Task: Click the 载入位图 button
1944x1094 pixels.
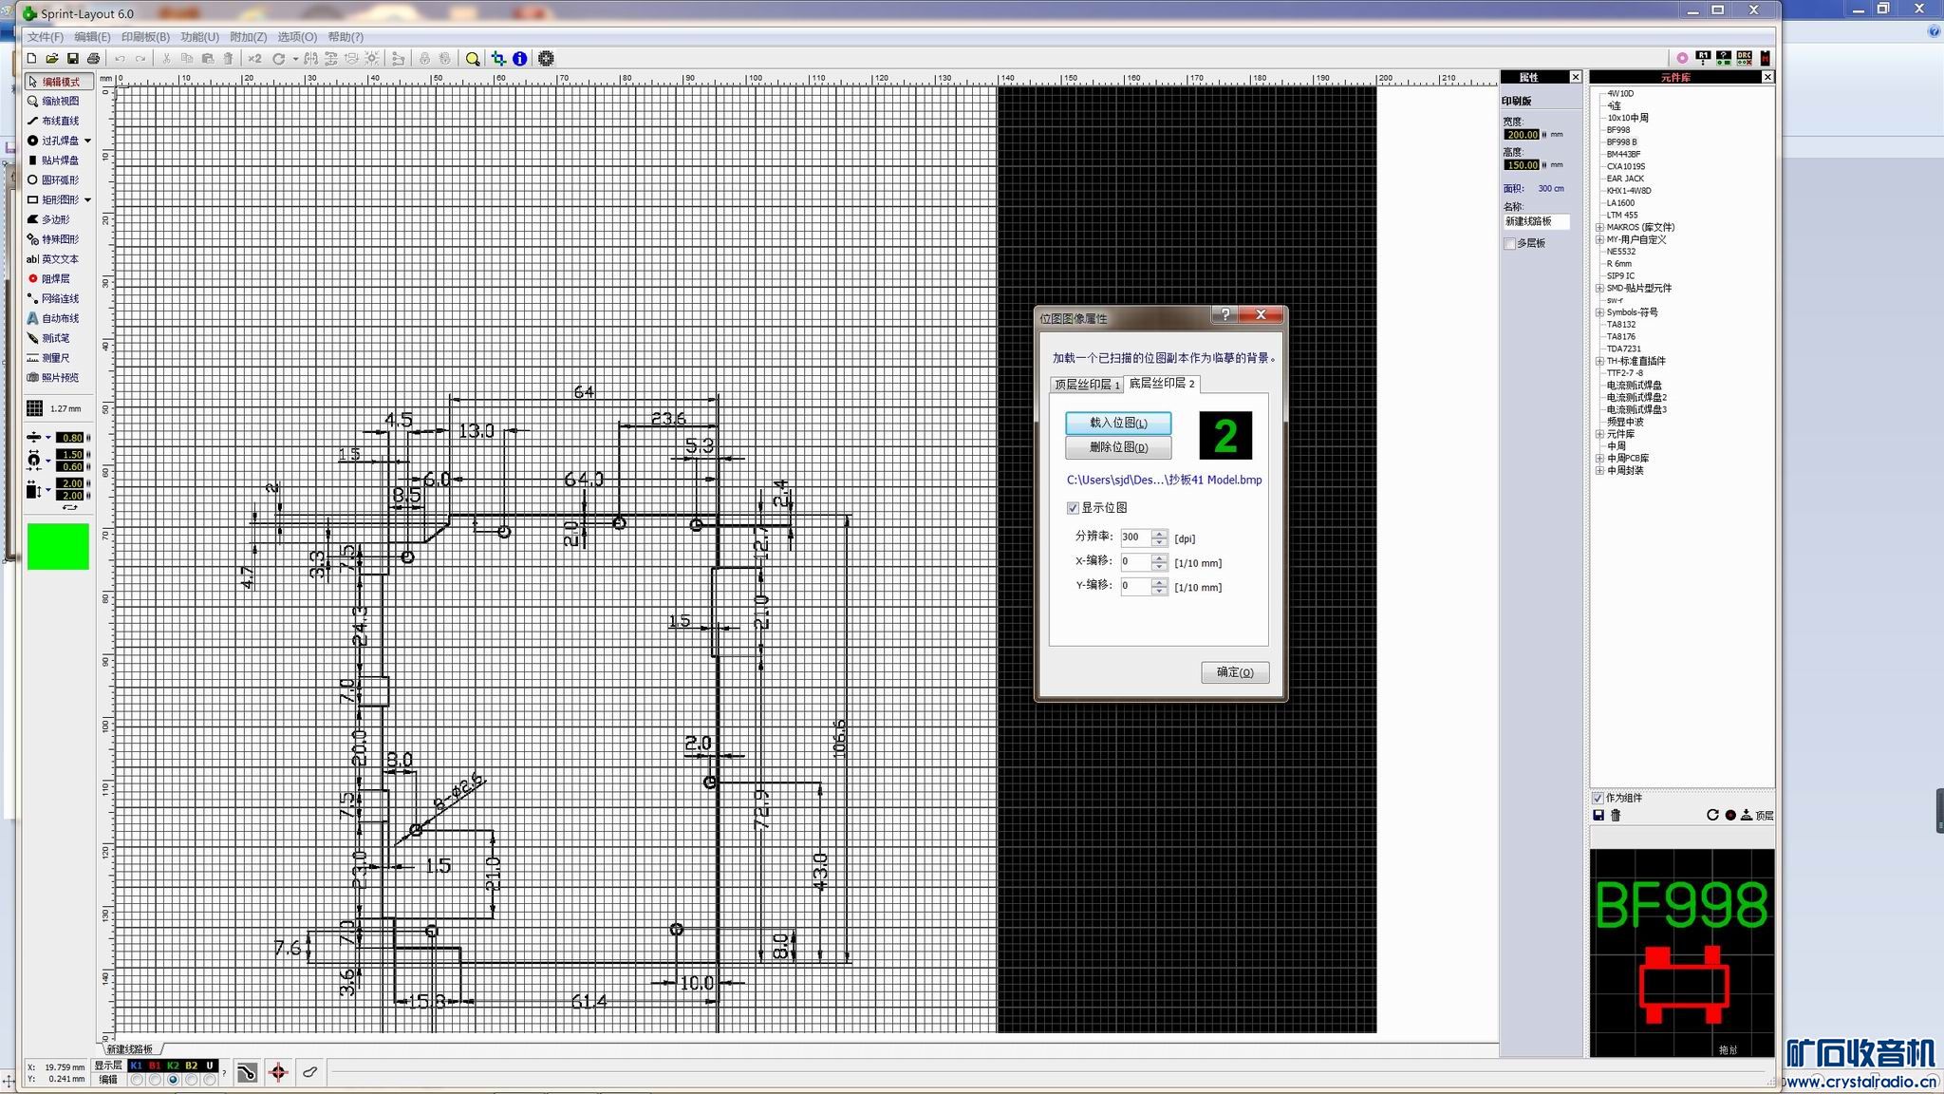Action: click(x=1117, y=423)
